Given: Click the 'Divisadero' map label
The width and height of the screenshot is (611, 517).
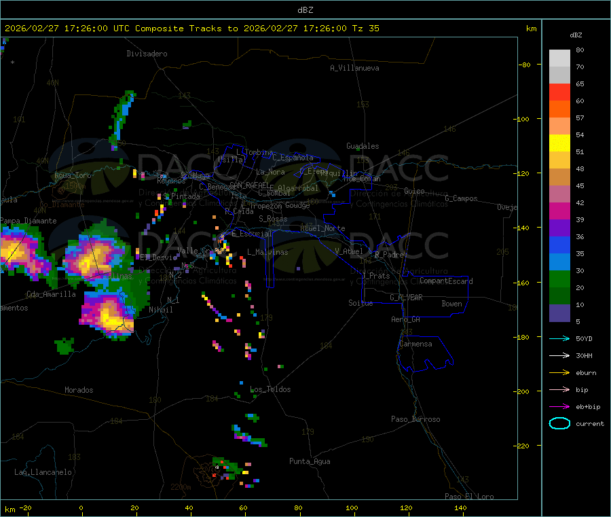Looking at the screenshot, I should [147, 54].
